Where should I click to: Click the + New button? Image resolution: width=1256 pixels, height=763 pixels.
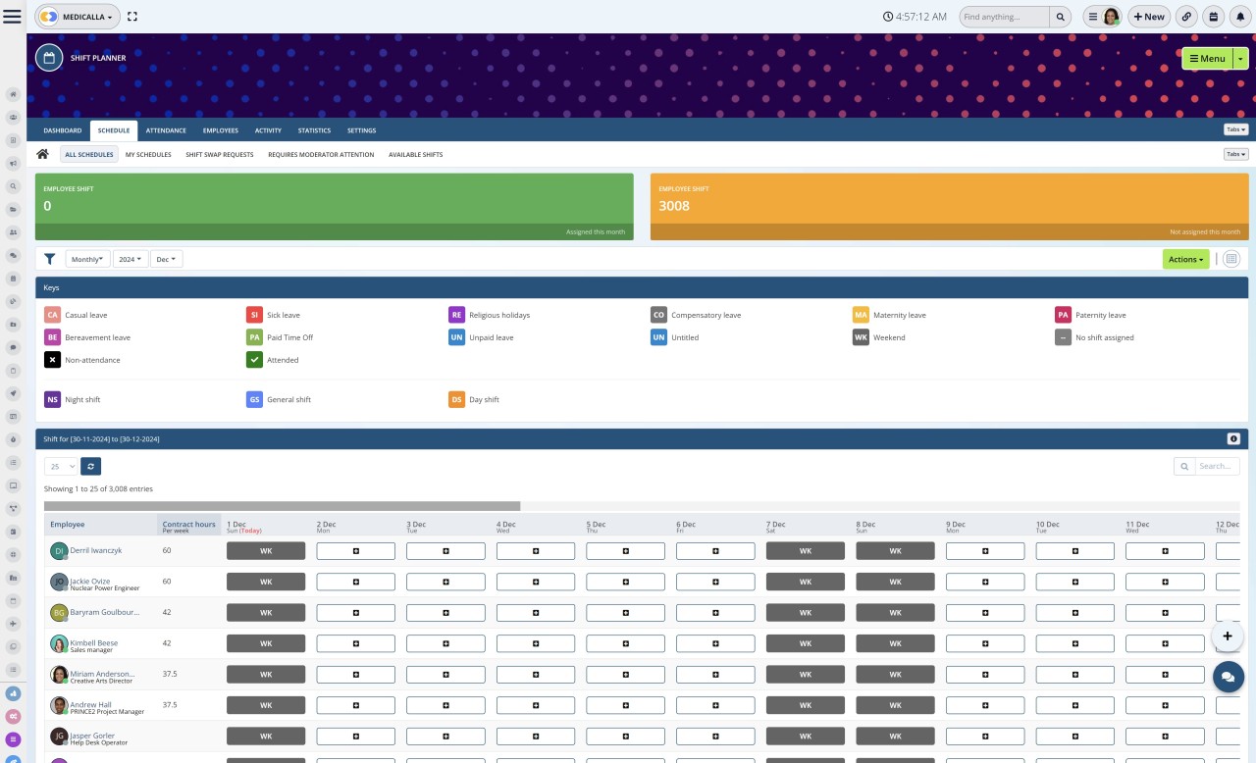1148,17
